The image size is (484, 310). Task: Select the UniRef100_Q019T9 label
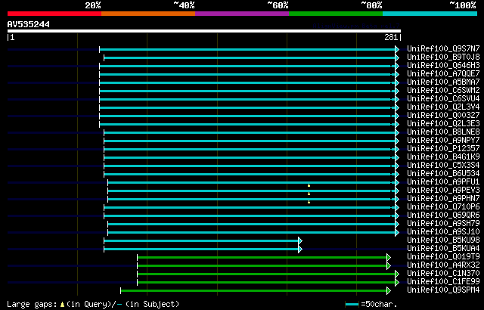click(x=443, y=257)
